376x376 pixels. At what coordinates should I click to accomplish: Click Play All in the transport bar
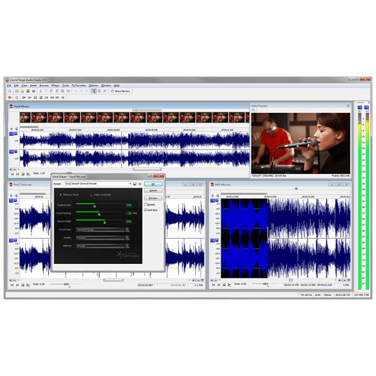(x=24, y=97)
